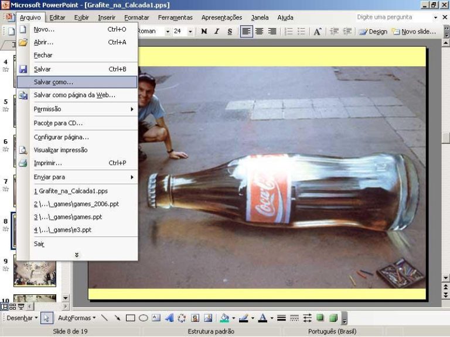Open Configurar página dialog
Image resolution: width=450 pixels, height=337 pixels.
tap(77, 137)
